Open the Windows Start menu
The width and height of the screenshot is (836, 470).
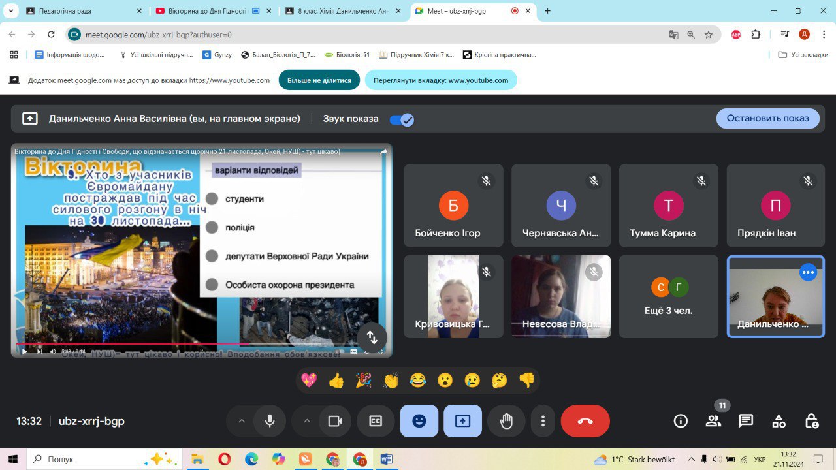coord(12,459)
